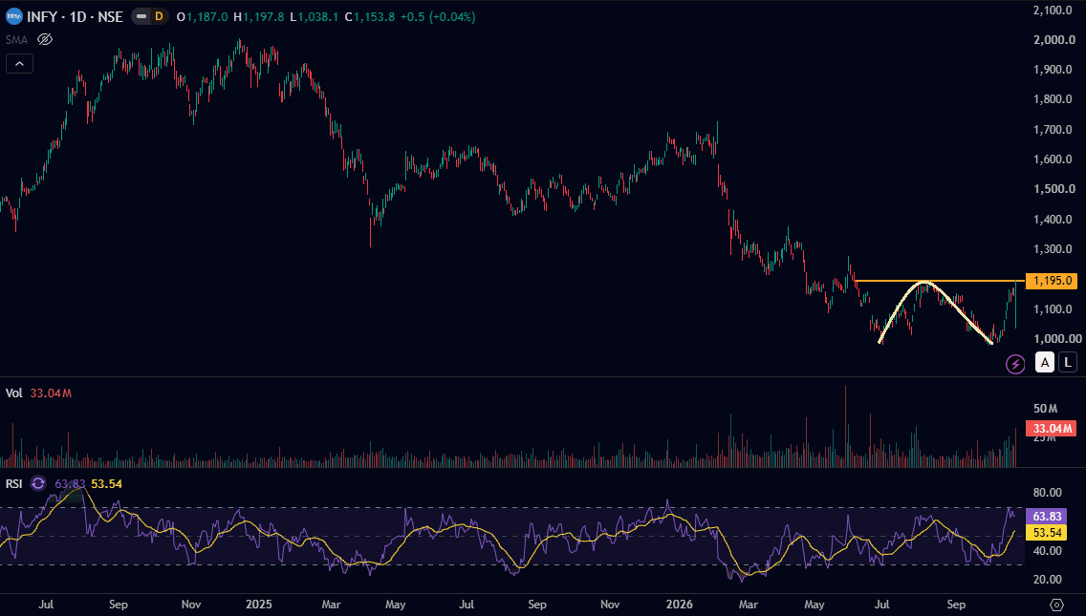Click the purple RSI refresh icon
Screen dimensions: 1086x616
tap(38, 484)
